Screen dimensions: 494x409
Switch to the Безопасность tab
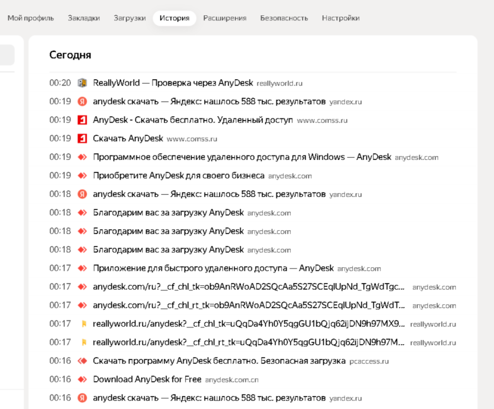(x=284, y=18)
